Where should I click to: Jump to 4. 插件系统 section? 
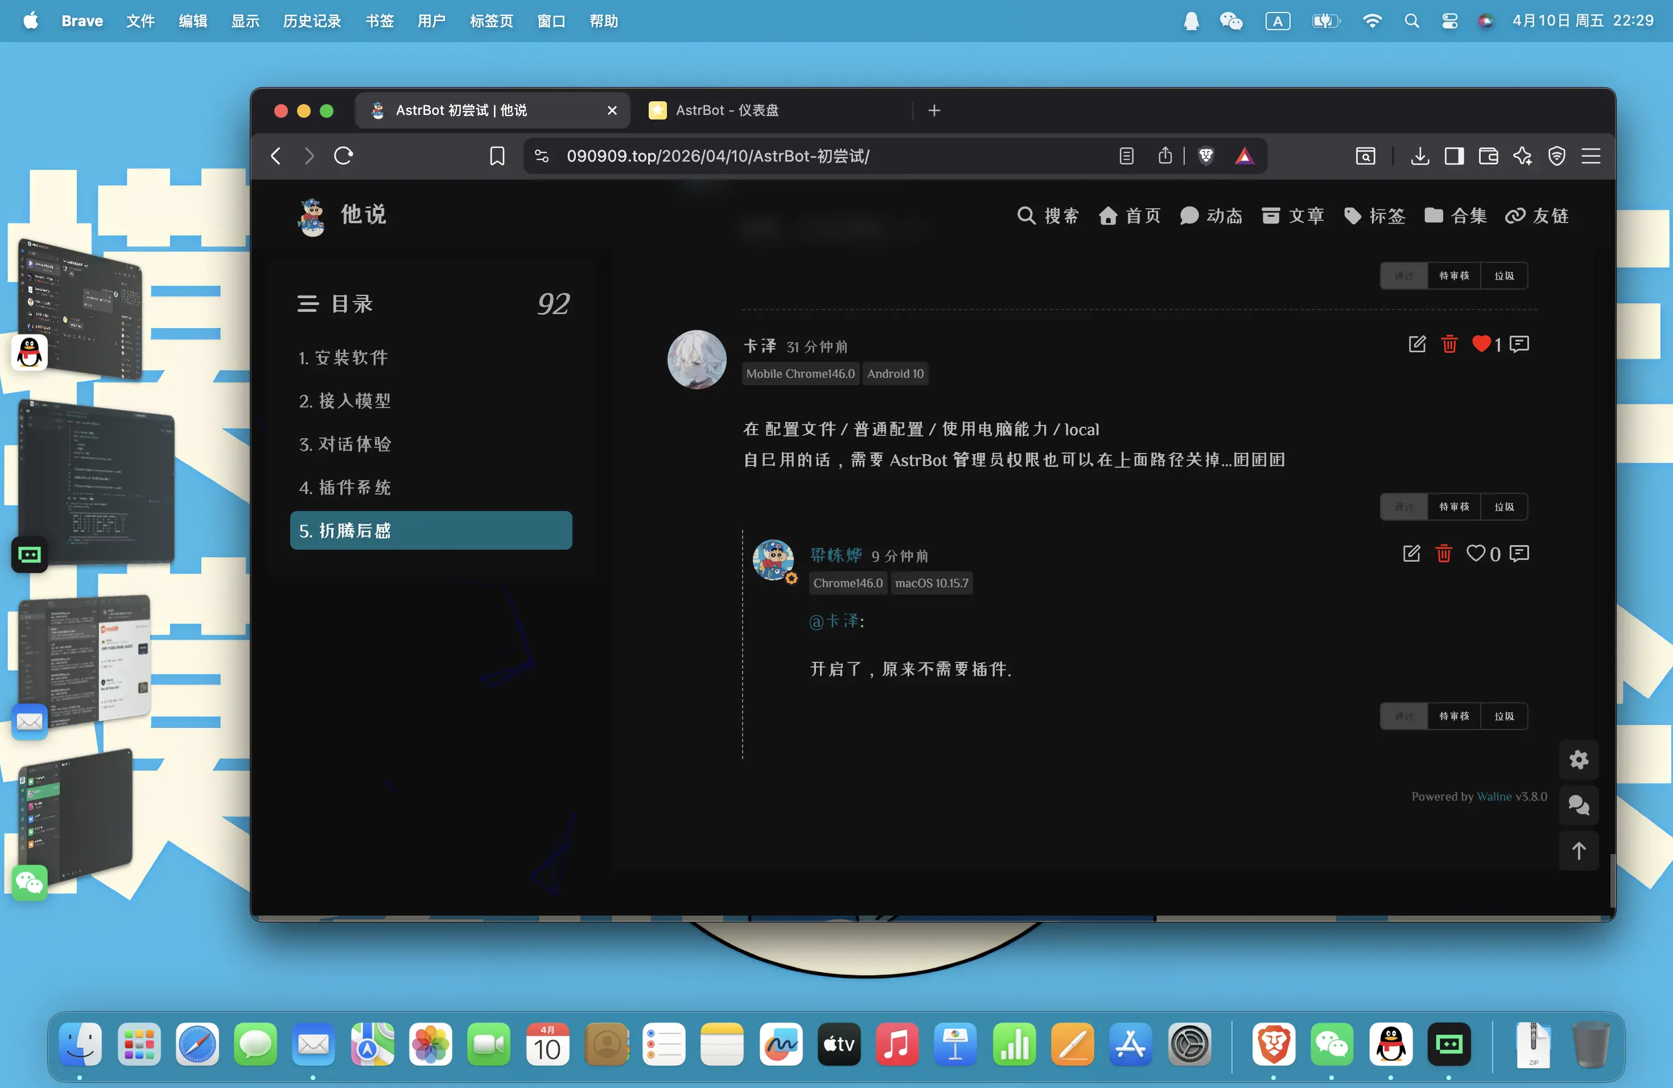(344, 487)
